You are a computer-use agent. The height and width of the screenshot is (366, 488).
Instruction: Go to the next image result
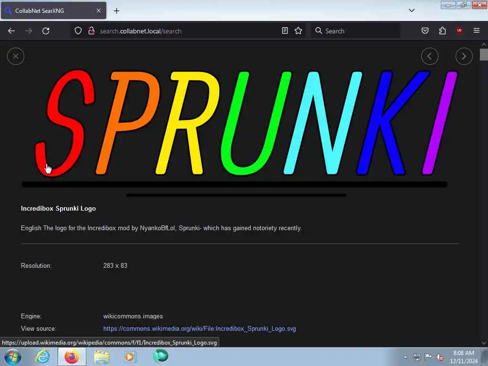click(x=464, y=56)
